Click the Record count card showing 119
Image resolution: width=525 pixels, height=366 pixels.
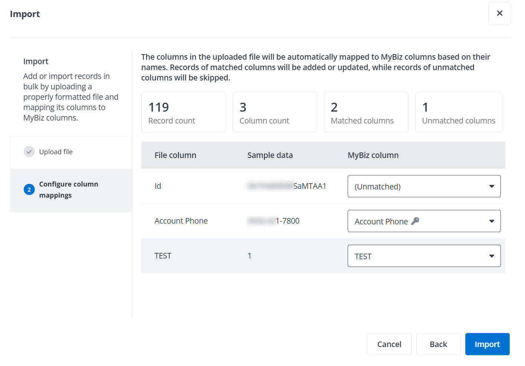(x=183, y=112)
